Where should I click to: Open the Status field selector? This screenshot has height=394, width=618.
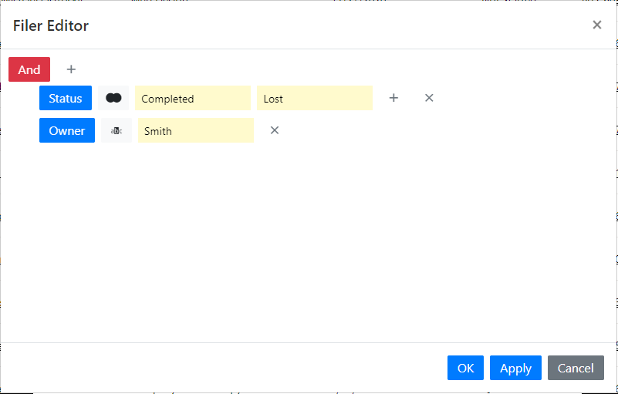[66, 98]
